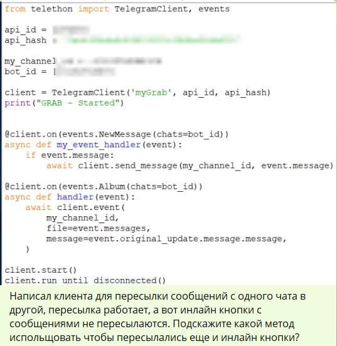Click the 'async def handler(event):' line
The height and width of the screenshot is (346, 337).
click(x=70, y=197)
